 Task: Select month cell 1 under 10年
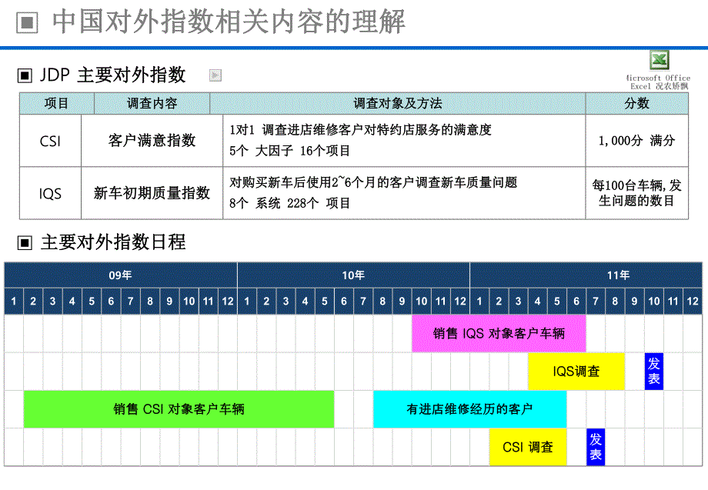click(246, 300)
